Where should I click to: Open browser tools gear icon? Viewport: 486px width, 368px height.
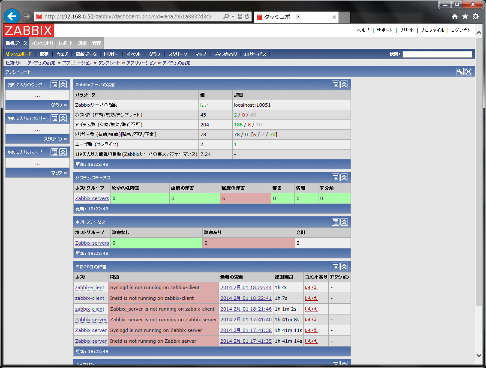(x=476, y=16)
